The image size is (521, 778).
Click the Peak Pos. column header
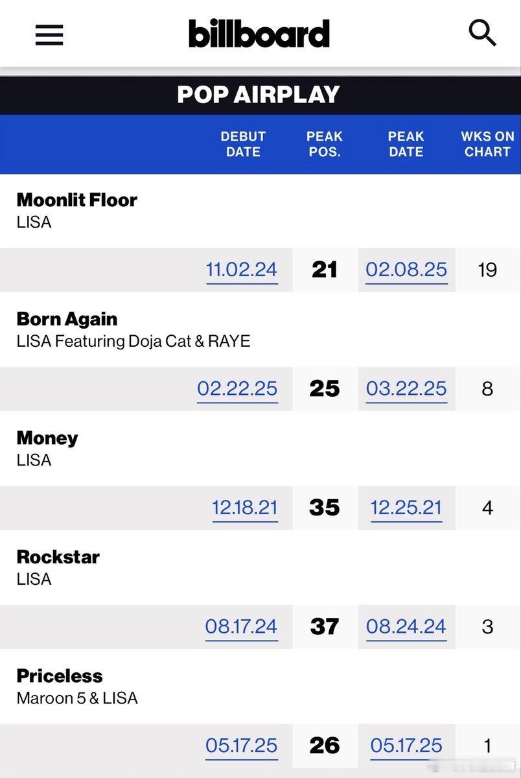pos(325,144)
